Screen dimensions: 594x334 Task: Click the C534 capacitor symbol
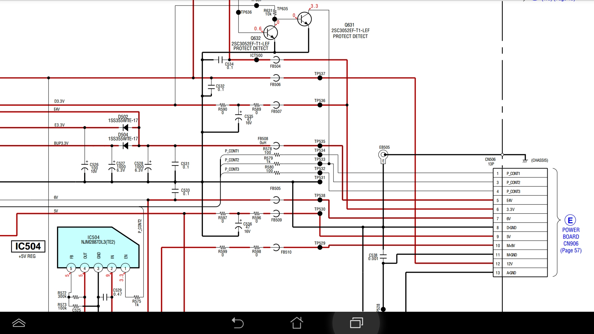pyautogui.click(x=220, y=60)
